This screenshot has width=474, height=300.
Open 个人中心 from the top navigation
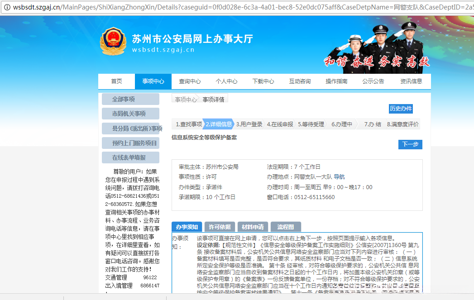[x=226, y=81]
